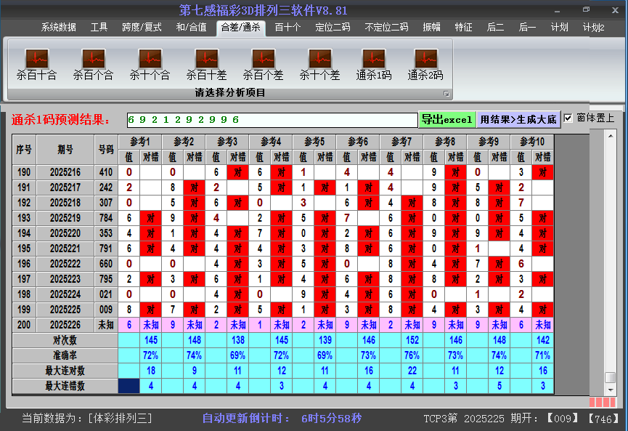The image size is (628, 431).
Task: Select the 通杀1码 analysis icon
Action: pos(374,64)
